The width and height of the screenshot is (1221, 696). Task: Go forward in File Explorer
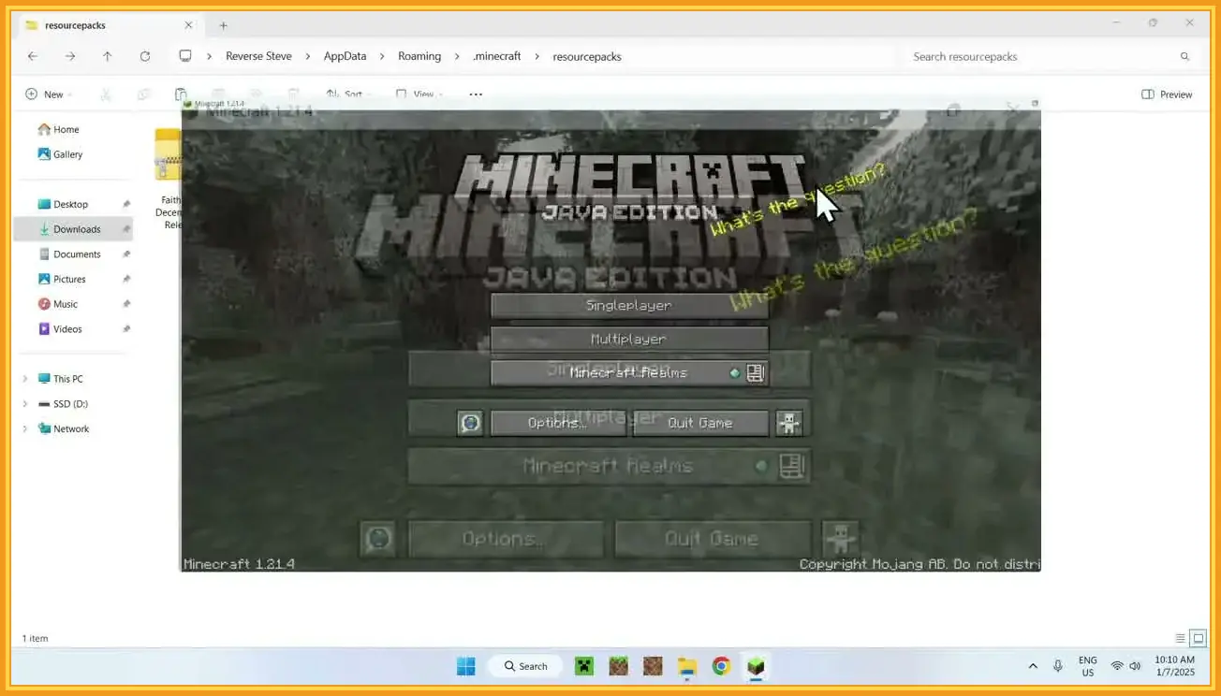click(70, 56)
